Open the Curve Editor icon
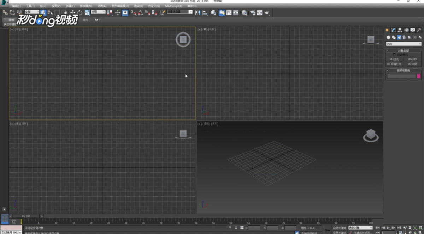Viewport: 424px width, 234px height. pyautogui.click(x=229, y=13)
